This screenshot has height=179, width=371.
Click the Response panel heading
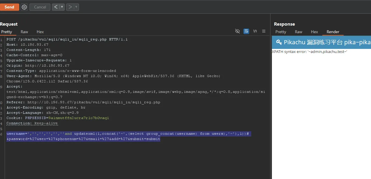(x=284, y=24)
